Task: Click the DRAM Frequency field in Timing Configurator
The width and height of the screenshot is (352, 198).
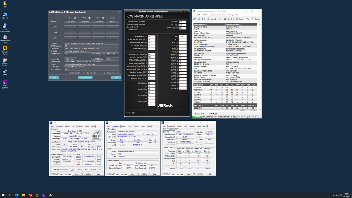Action: [183, 28]
